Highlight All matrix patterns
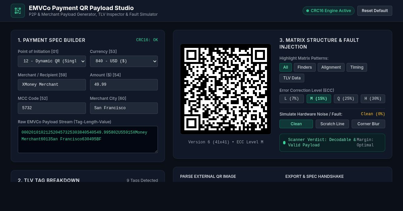 [285, 67]
